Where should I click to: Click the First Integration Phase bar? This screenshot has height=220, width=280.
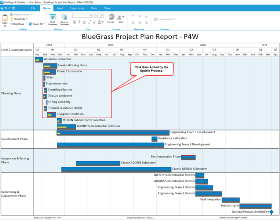(188, 157)
